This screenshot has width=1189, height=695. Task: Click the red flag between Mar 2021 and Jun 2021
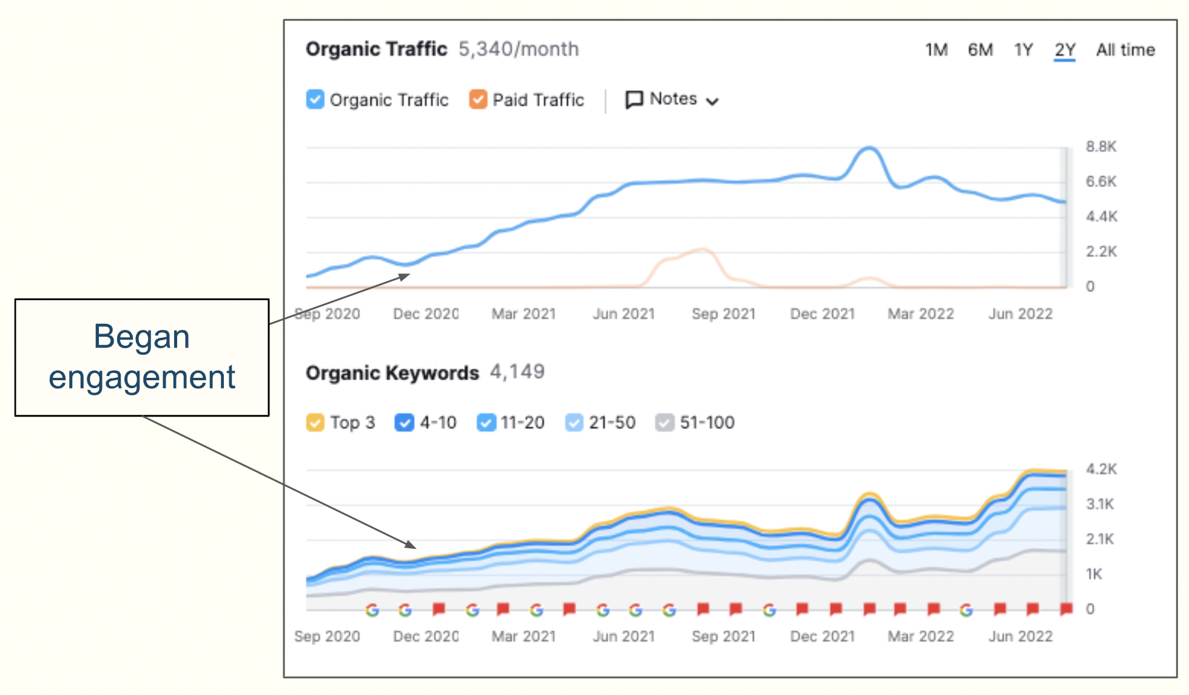pyautogui.click(x=569, y=609)
